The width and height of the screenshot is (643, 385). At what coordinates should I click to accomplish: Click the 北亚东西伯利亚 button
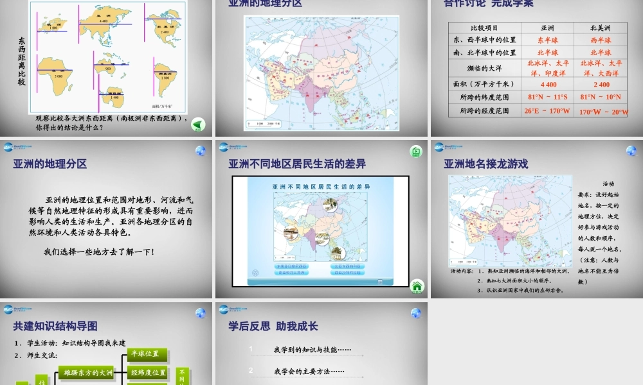[347, 266]
